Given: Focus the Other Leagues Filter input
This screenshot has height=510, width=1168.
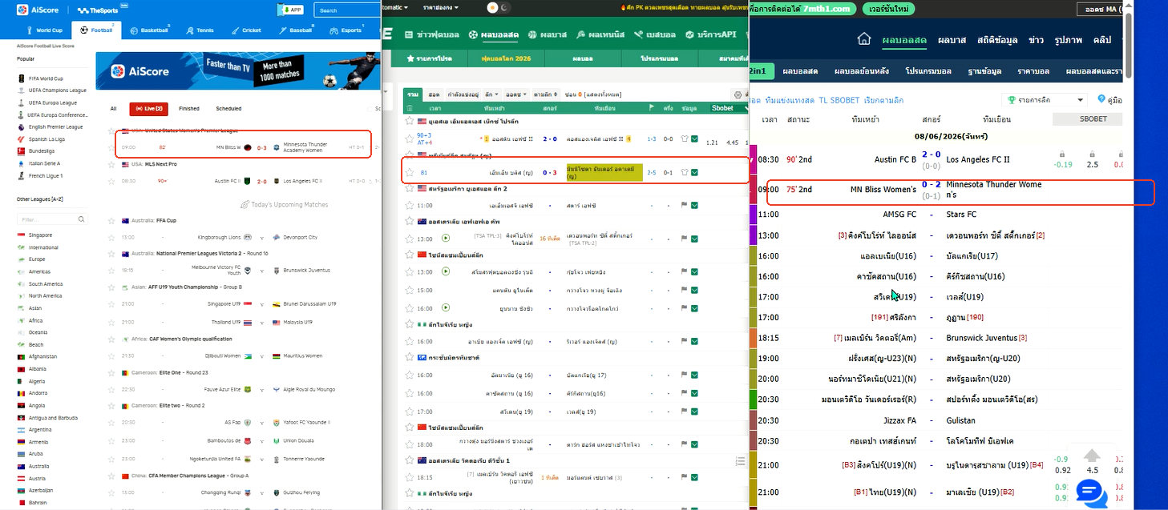Looking at the screenshot, I should 52,219.
